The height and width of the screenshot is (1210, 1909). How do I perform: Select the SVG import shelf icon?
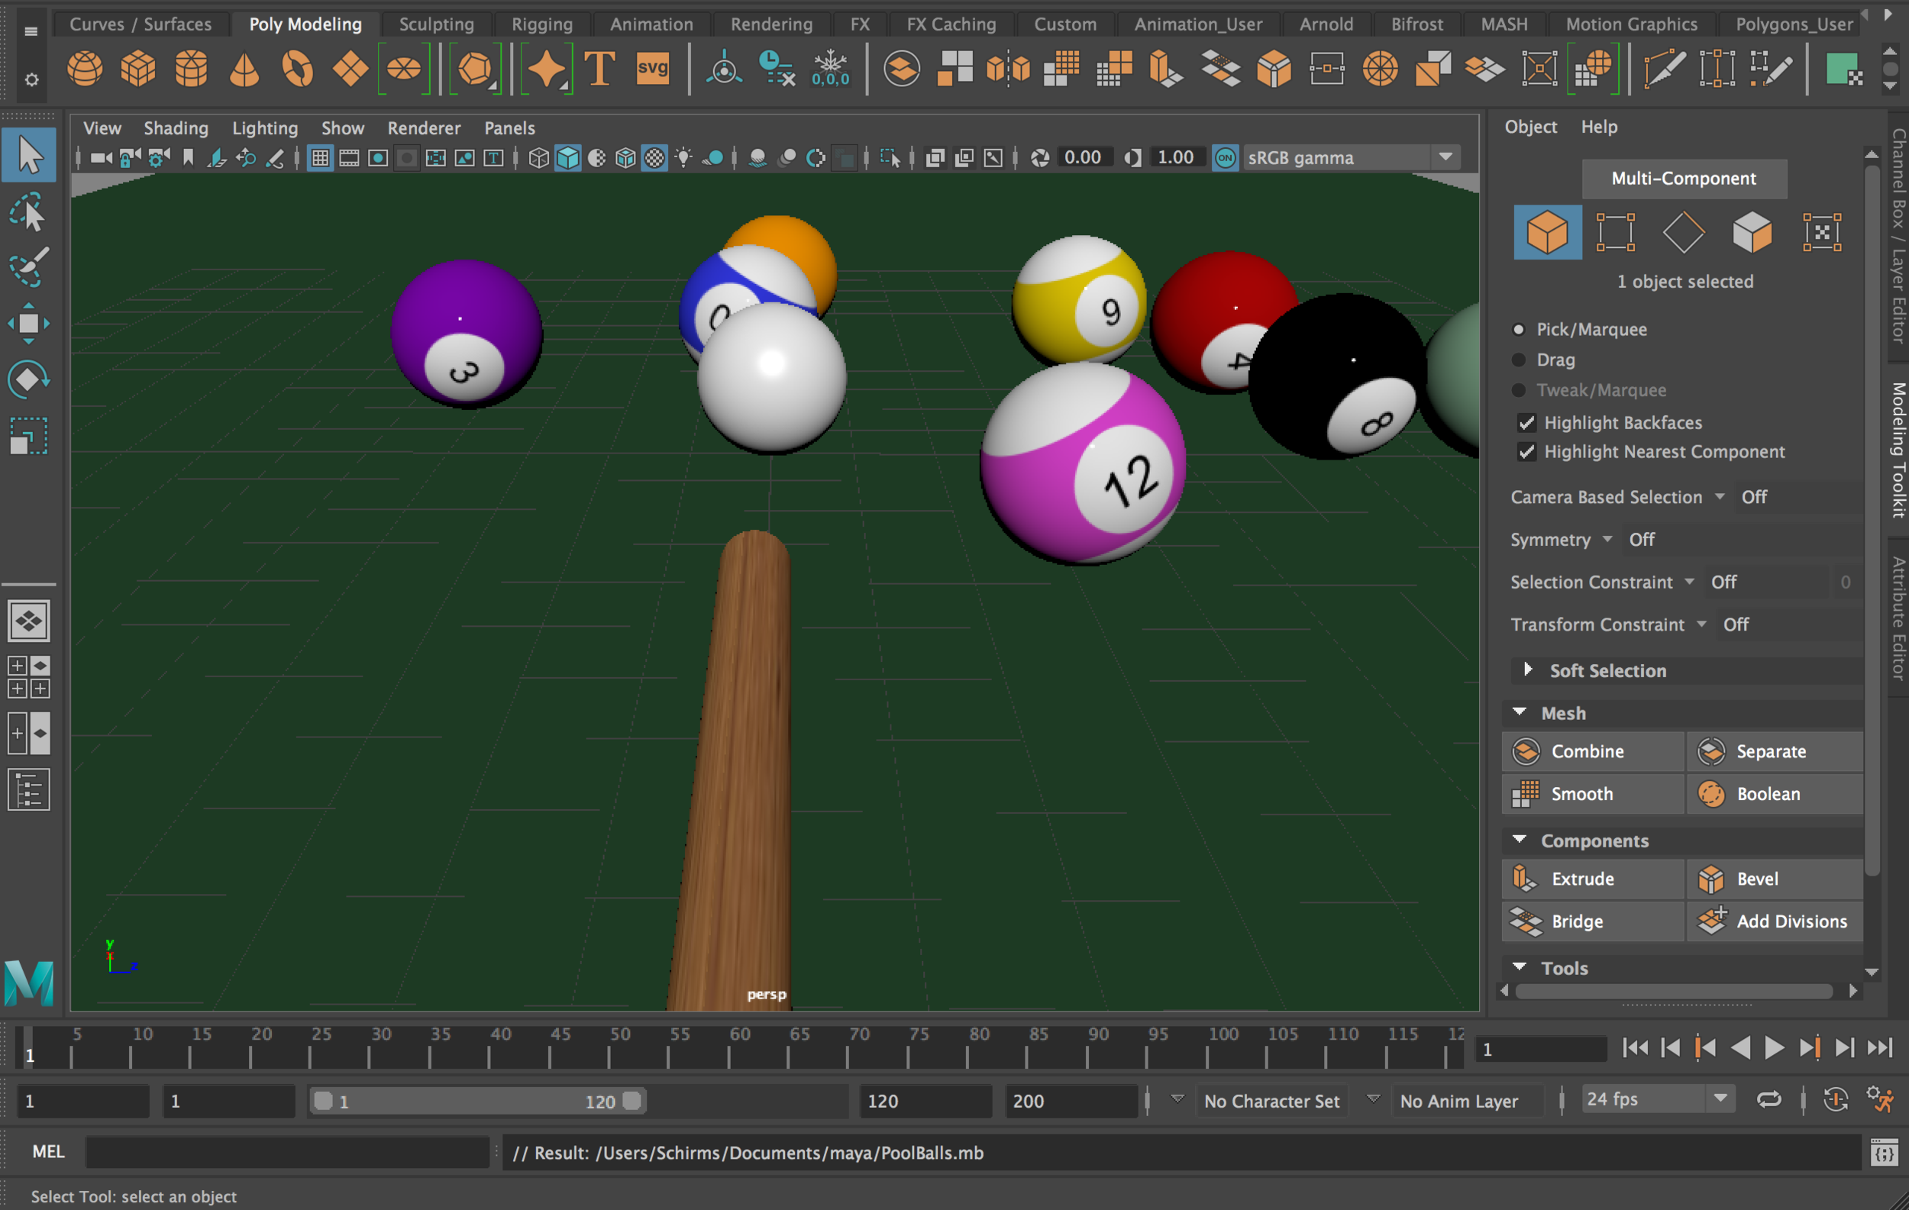pyautogui.click(x=652, y=69)
